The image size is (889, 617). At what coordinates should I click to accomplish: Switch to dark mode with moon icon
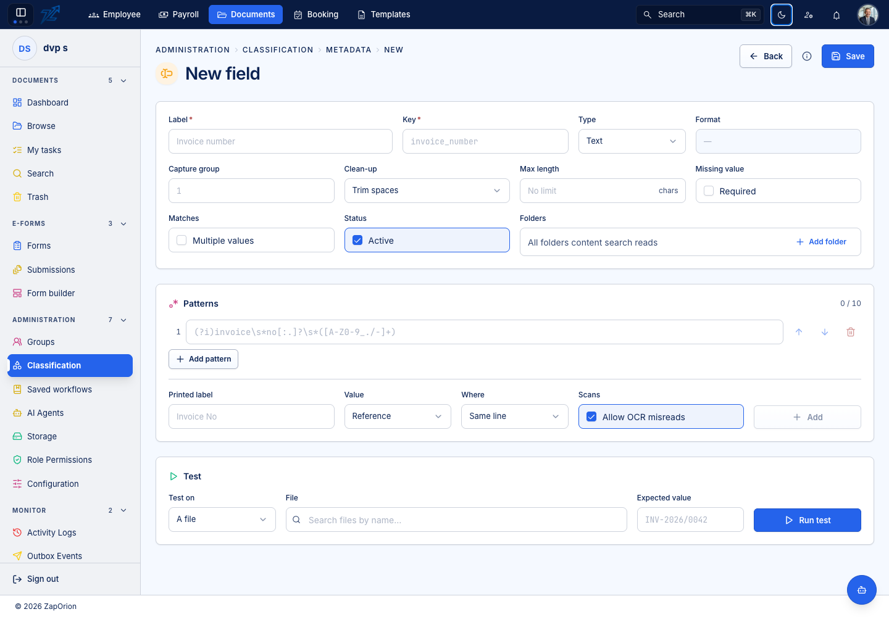click(782, 15)
